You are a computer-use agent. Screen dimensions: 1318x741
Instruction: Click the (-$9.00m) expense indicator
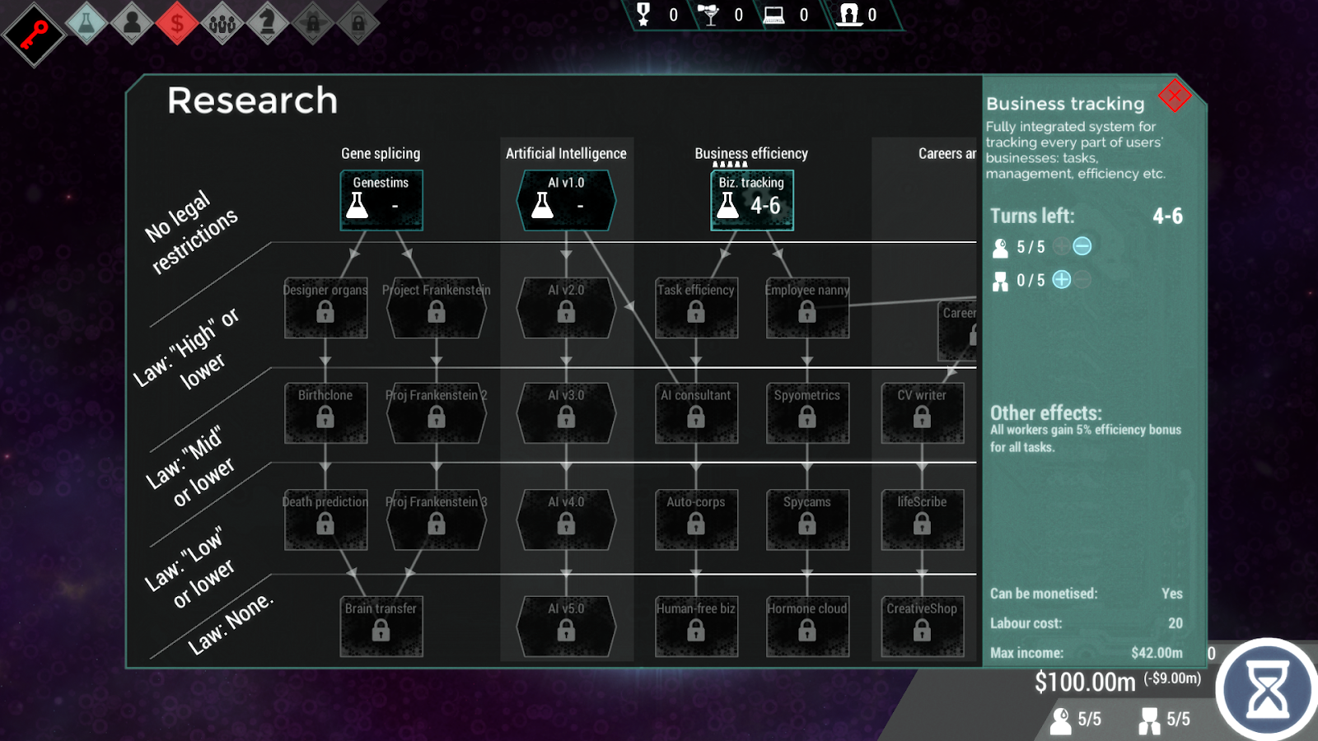point(1172,678)
